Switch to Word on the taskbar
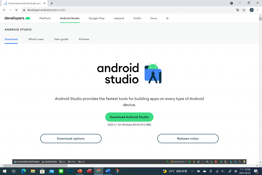This screenshot has height=175, width=262. click(108, 171)
